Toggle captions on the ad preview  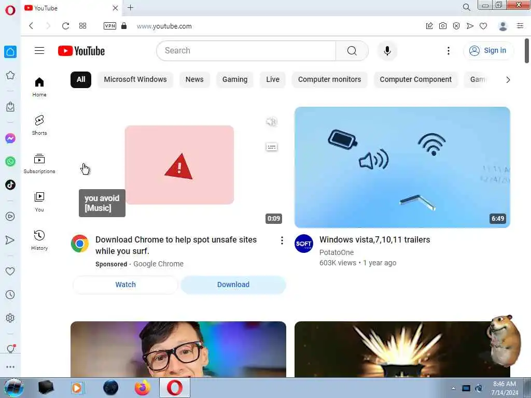(x=272, y=147)
